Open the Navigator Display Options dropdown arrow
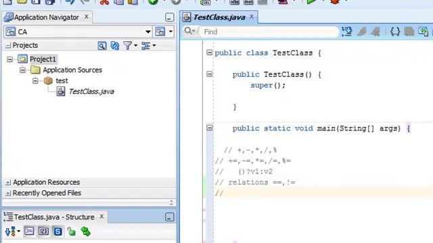The image size is (433, 243). click(x=154, y=45)
